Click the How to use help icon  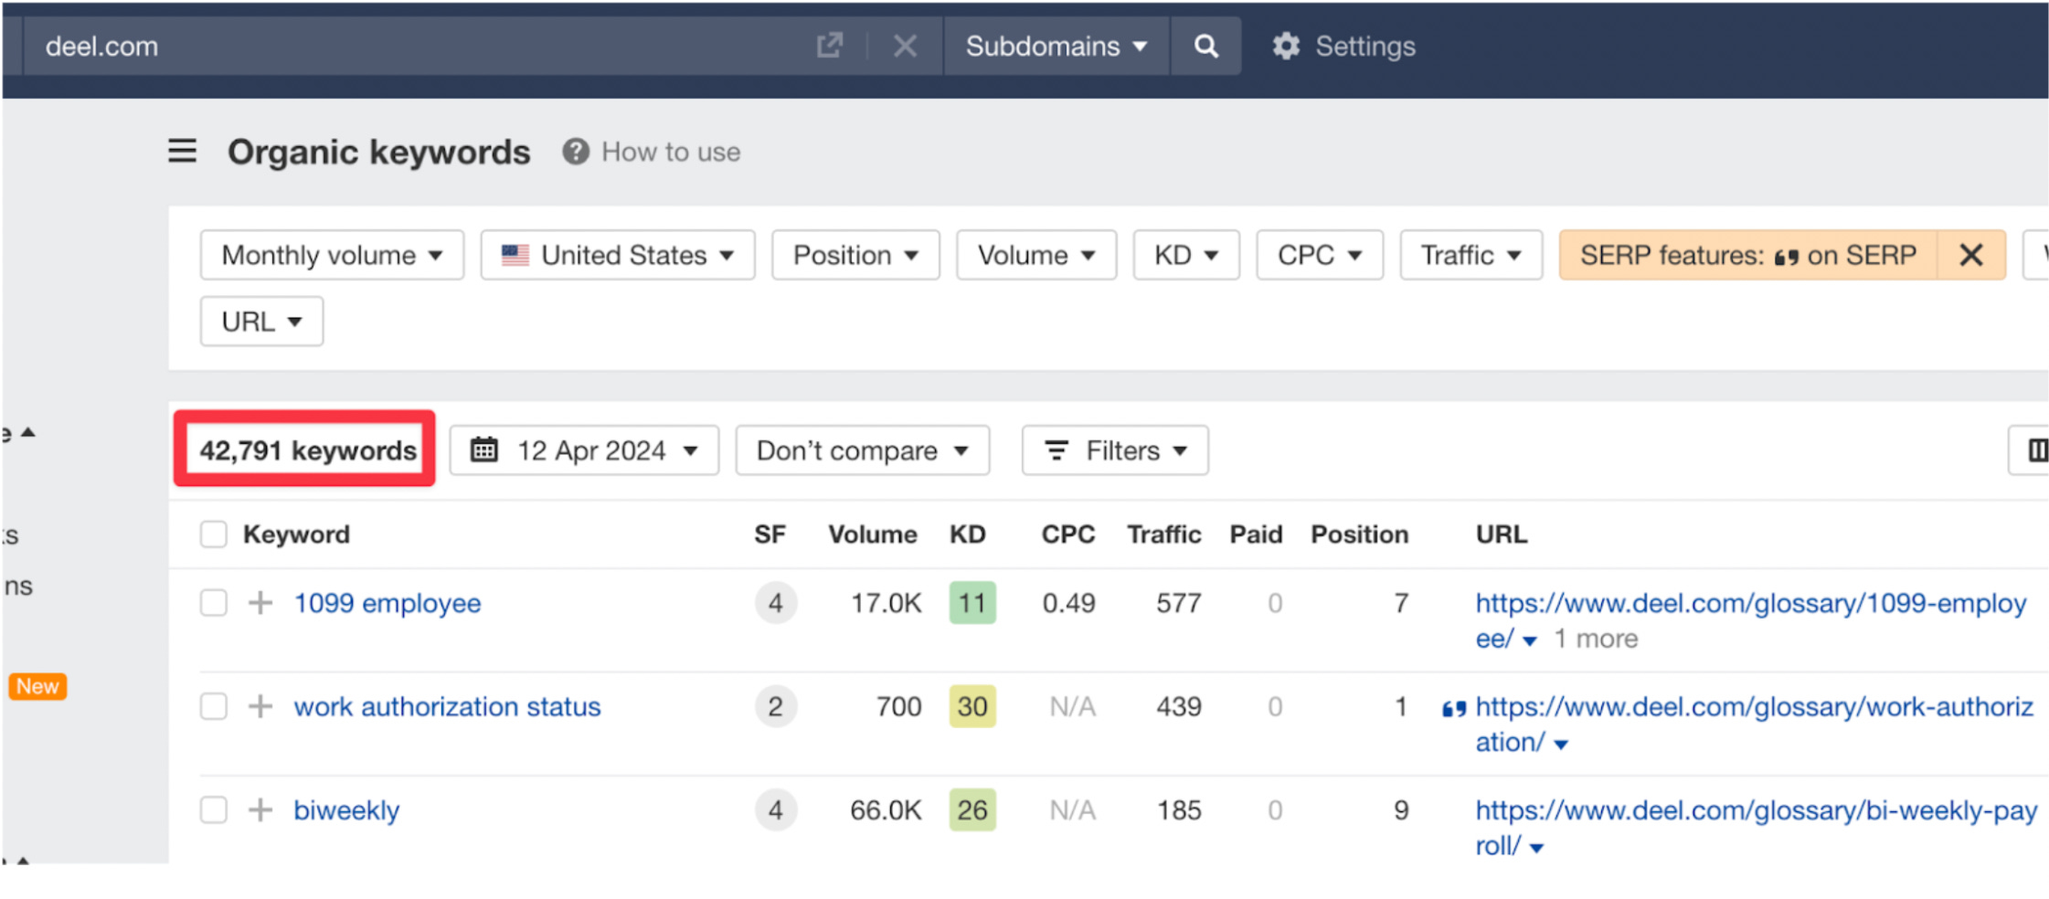pos(575,152)
